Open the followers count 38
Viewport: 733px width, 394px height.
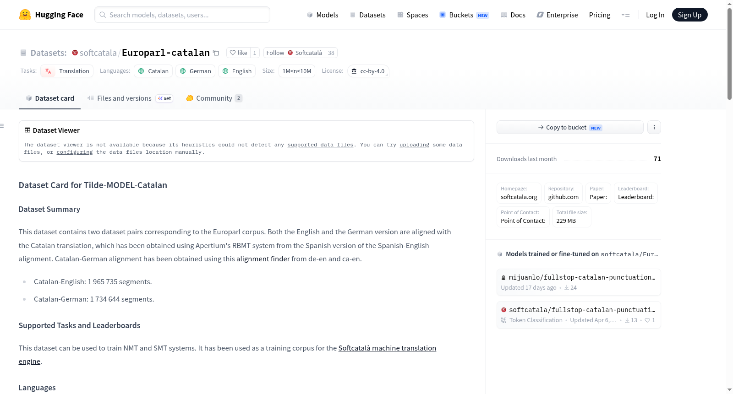coord(331,53)
